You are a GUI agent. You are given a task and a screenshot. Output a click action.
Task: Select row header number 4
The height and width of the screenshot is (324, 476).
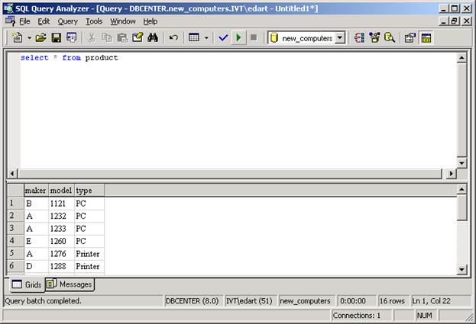(15, 241)
